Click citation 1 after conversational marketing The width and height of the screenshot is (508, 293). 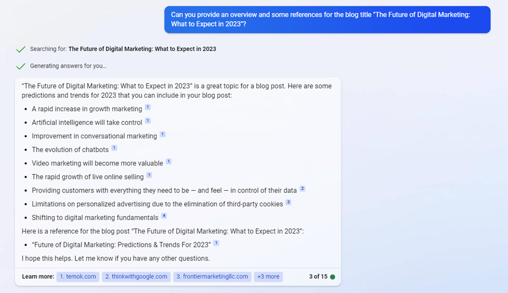pos(163,134)
